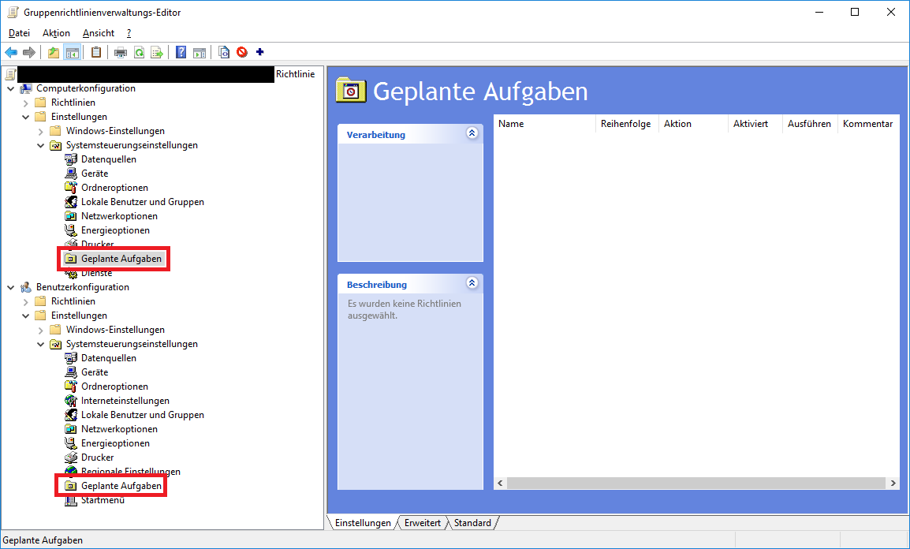The height and width of the screenshot is (549, 910).
Task: Click the red stop/disable toolbar icon
Action: (x=242, y=53)
